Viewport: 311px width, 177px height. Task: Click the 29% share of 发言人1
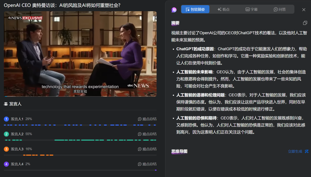pyautogui.click(x=29, y=119)
